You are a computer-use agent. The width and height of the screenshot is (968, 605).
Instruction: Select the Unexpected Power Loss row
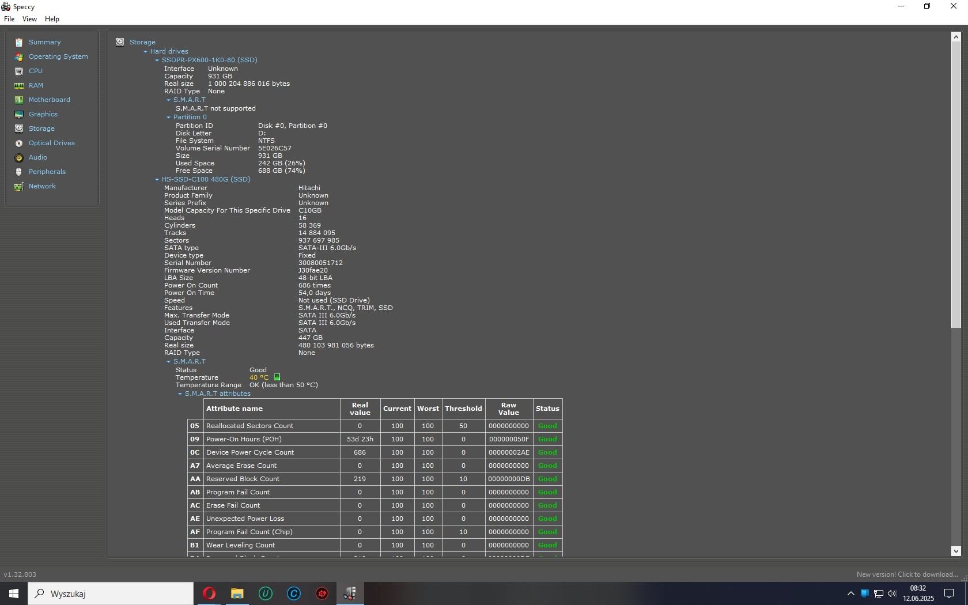tap(375, 519)
